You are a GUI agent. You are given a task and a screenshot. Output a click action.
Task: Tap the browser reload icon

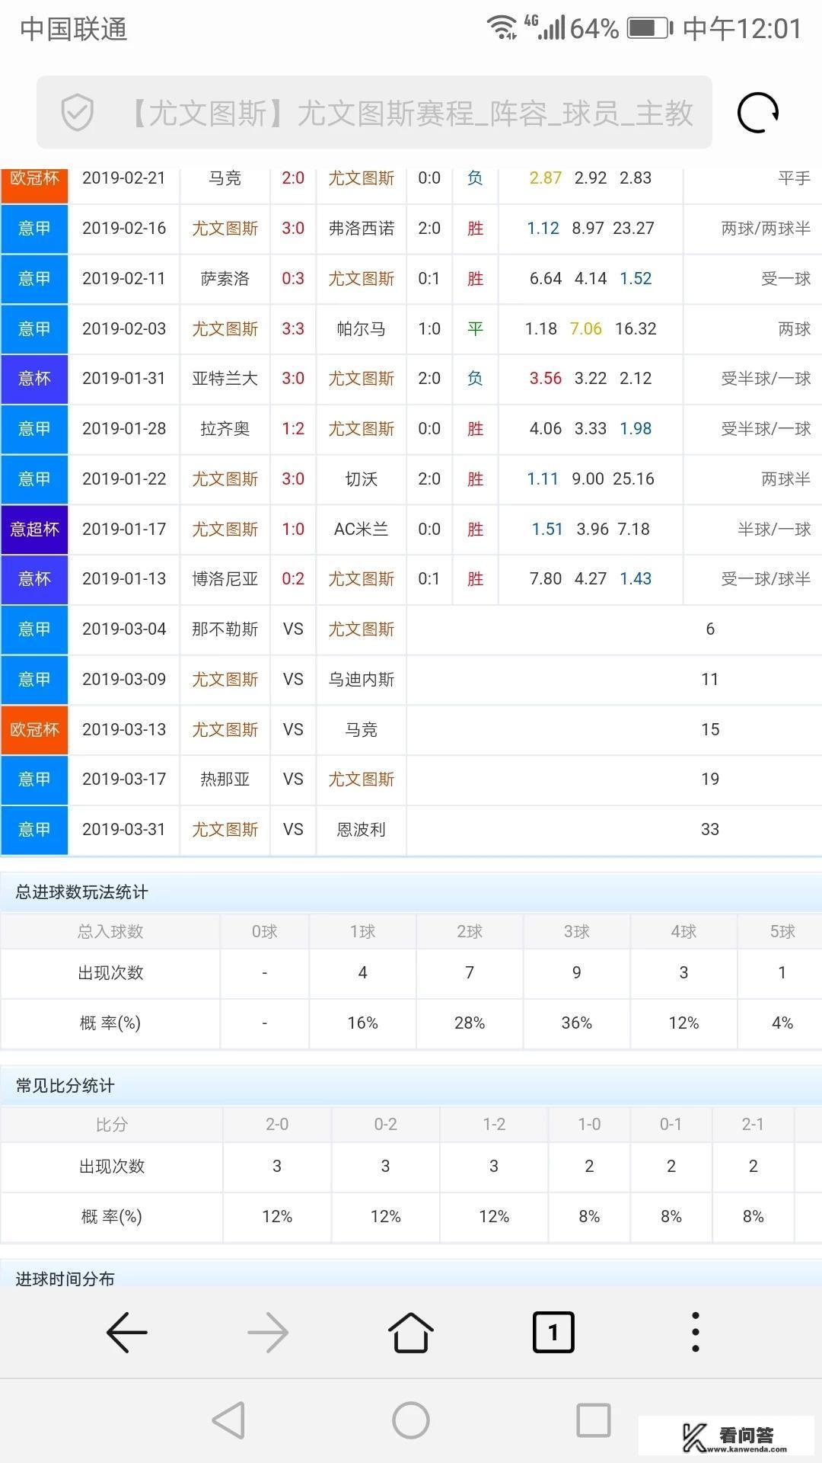tap(758, 113)
